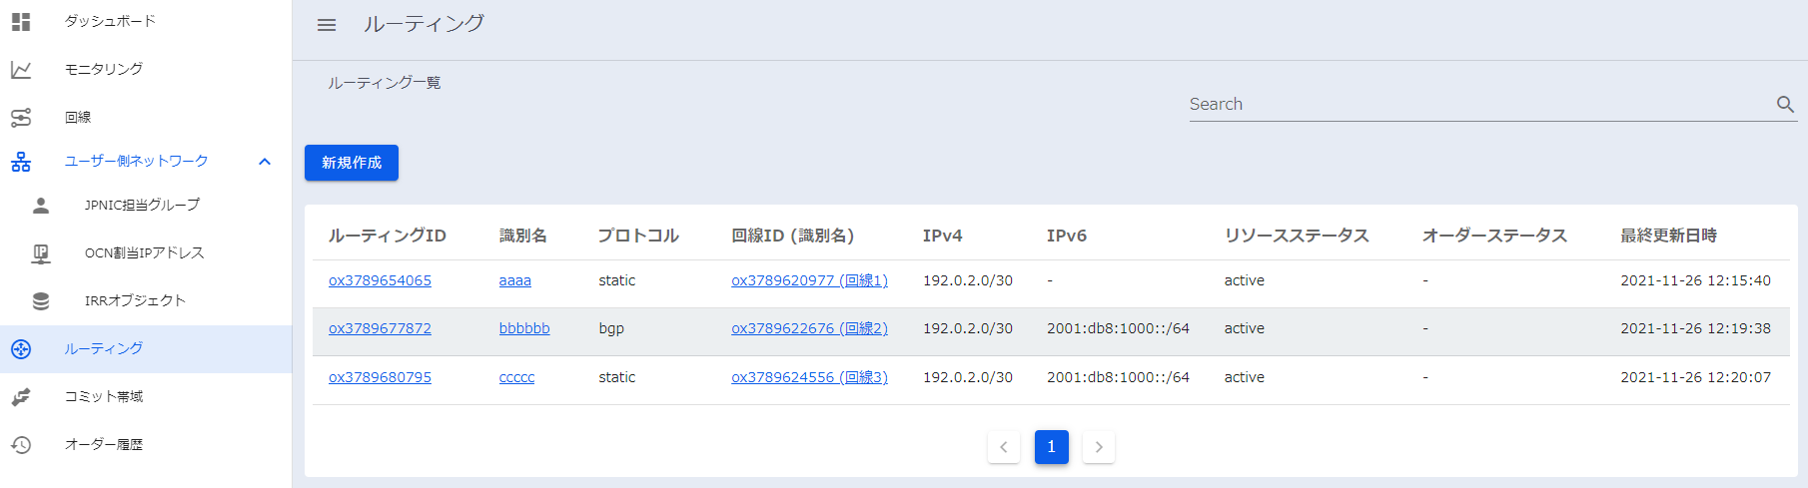Toggle the hamburger menu button

(x=327, y=25)
